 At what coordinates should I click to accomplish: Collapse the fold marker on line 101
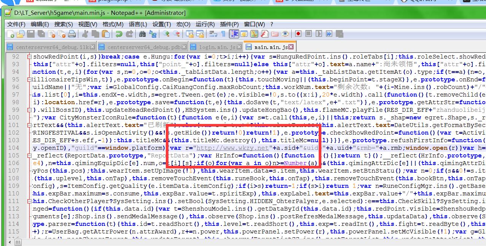pyautogui.click(x=29, y=125)
